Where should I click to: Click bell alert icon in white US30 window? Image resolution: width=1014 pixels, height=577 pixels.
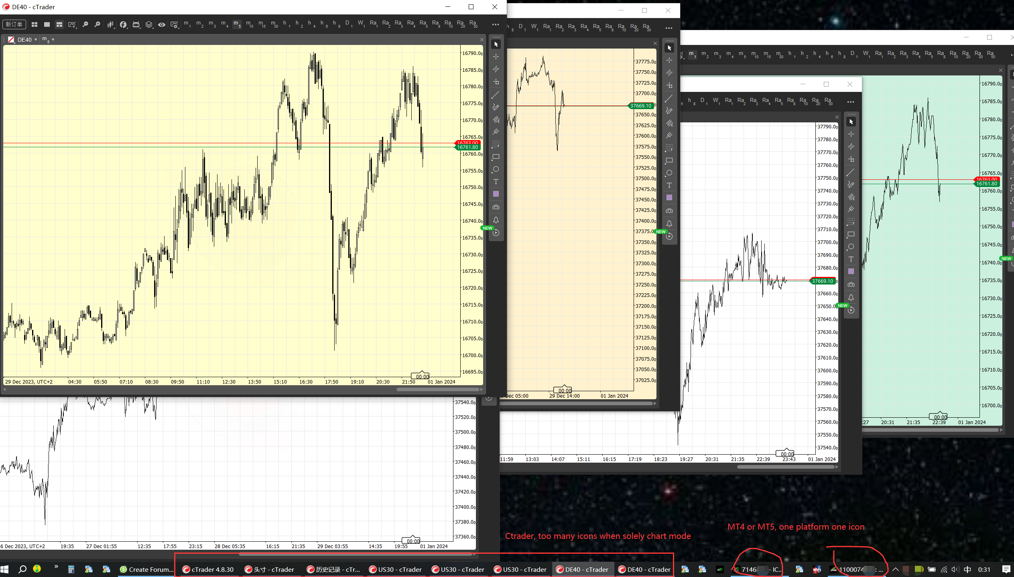click(x=851, y=297)
